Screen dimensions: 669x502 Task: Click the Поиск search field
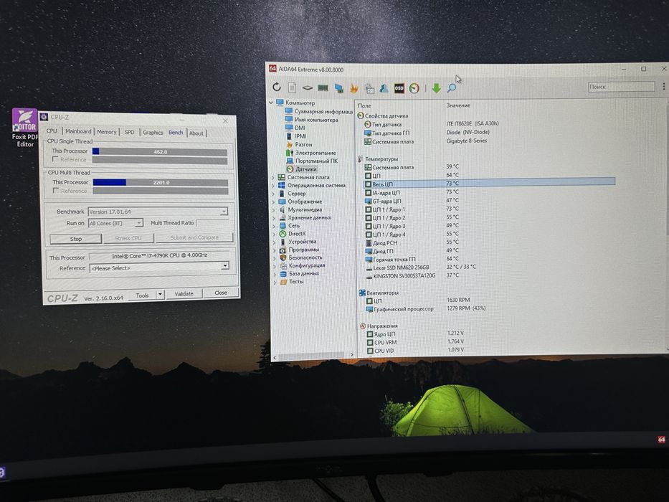[x=621, y=87]
